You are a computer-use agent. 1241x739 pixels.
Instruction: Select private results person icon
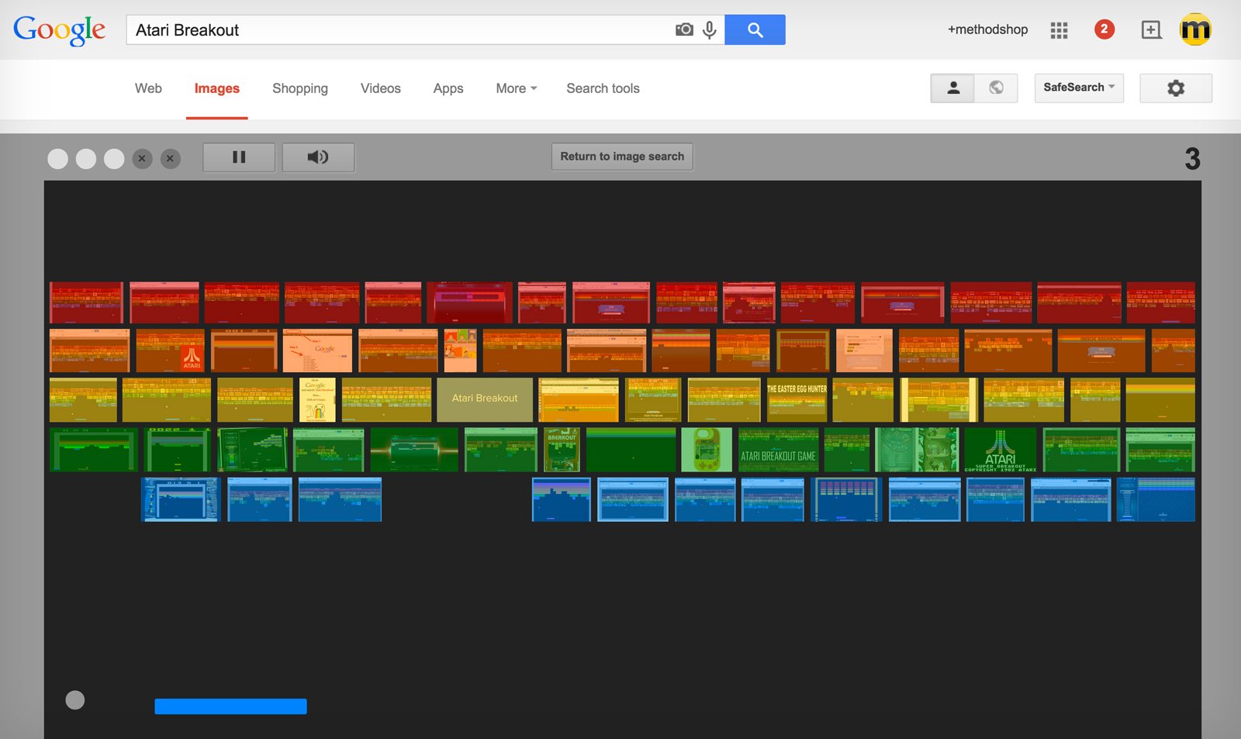coord(953,88)
